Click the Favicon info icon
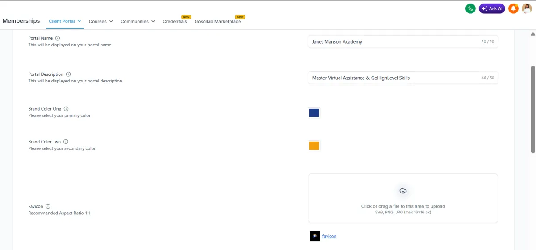536x250 pixels. [48, 206]
